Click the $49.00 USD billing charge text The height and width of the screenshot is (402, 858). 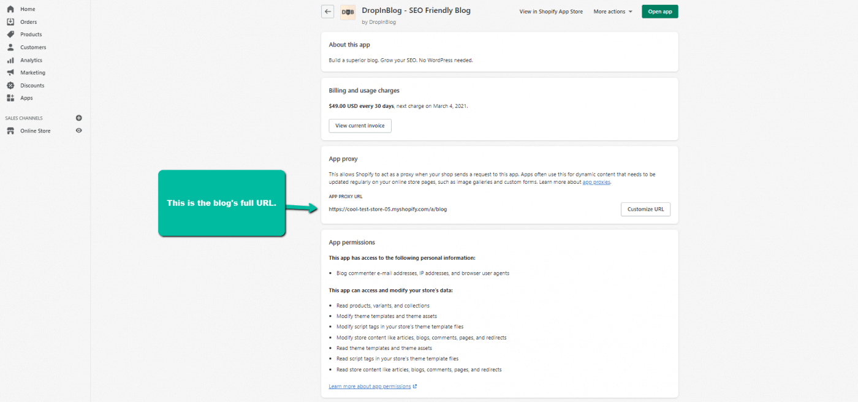361,106
